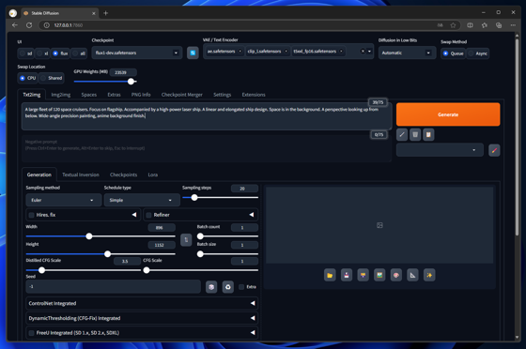Switch to PNG Info tab
Image resolution: width=526 pixels, height=349 pixels.
(141, 95)
